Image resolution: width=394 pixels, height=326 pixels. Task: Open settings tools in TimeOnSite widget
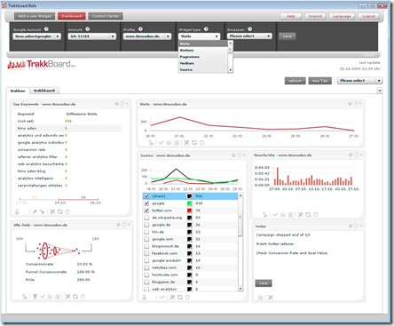tap(301, 215)
